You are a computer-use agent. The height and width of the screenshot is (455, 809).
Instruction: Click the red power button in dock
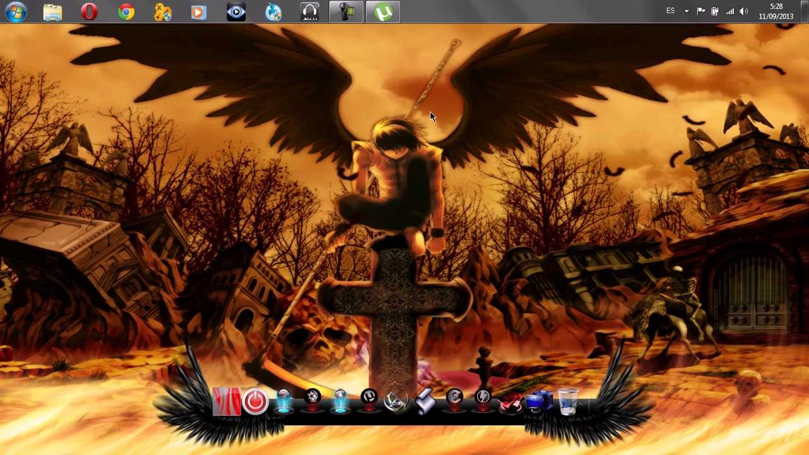click(x=255, y=402)
